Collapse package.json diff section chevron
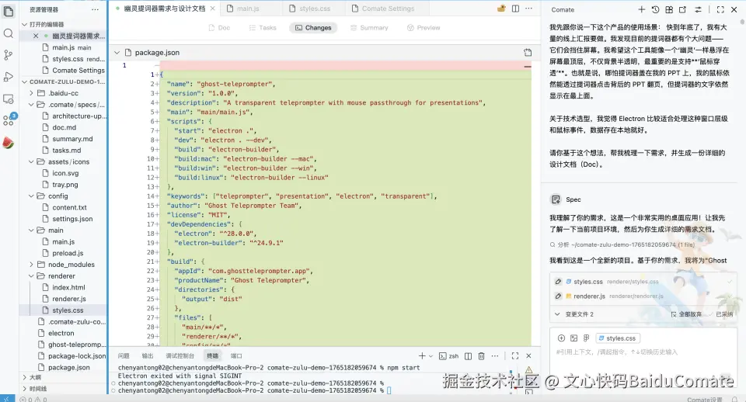The image size is (746, 402). click(x=117, y=52)
